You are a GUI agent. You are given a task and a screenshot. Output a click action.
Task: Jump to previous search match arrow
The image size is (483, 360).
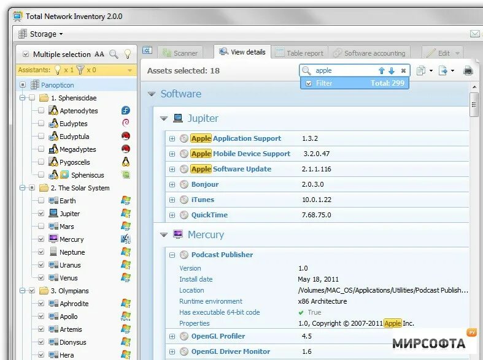tap(381, 70)
